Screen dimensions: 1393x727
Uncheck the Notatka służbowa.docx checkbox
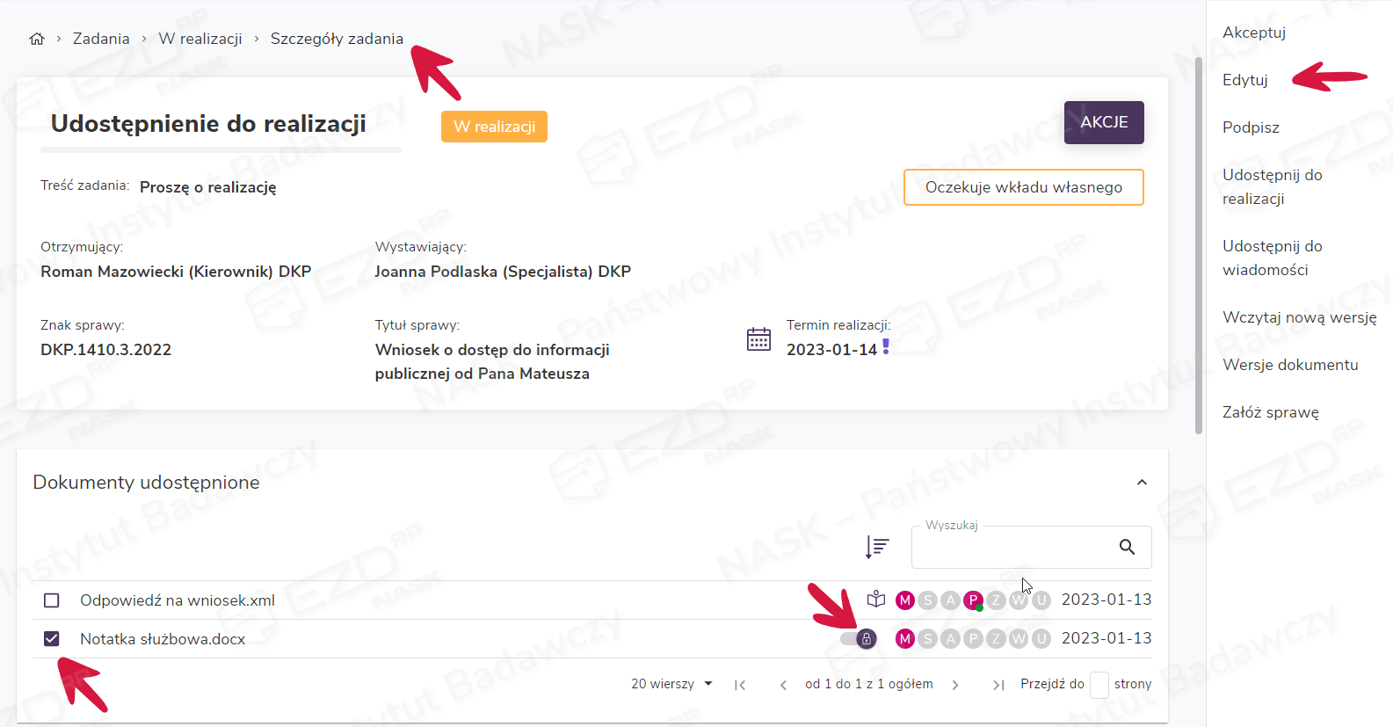tap(52, 639)
